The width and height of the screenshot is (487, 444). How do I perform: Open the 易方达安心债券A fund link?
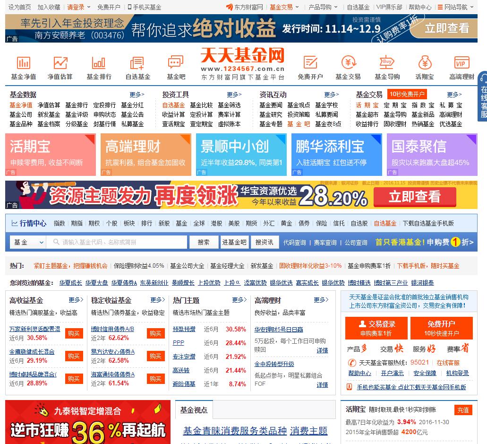coord(113,352)
